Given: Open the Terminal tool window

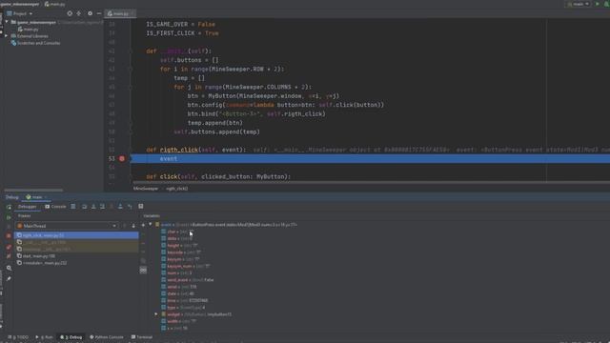Looking at the screenshot, I should coord(142,337).
